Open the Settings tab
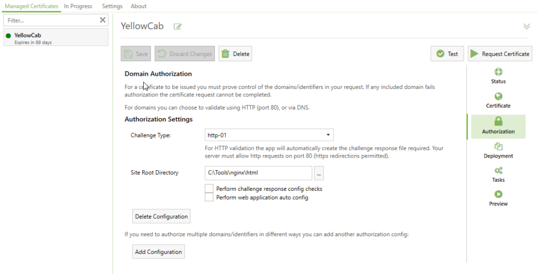539x274 pixels. [112, 6]
